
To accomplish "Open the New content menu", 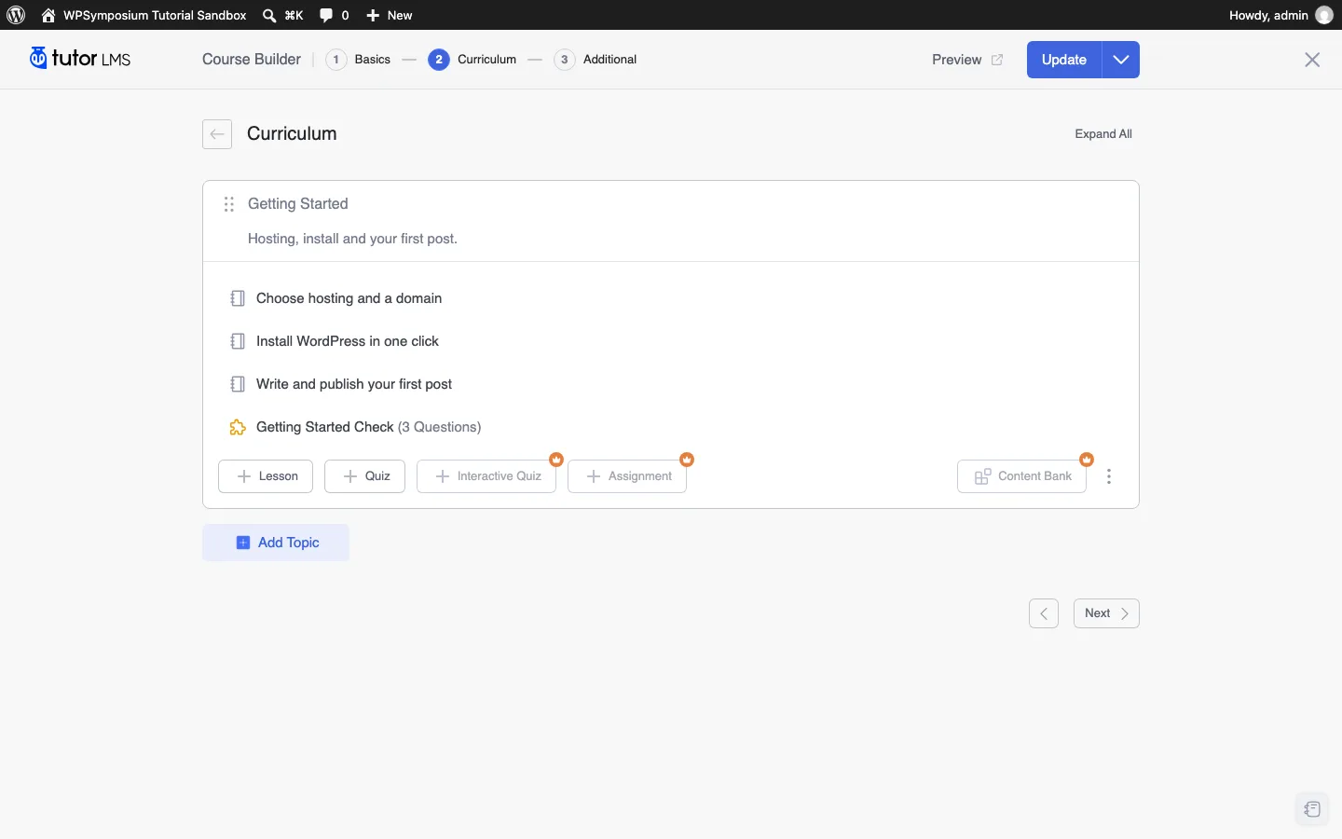I will coord(389,15).
